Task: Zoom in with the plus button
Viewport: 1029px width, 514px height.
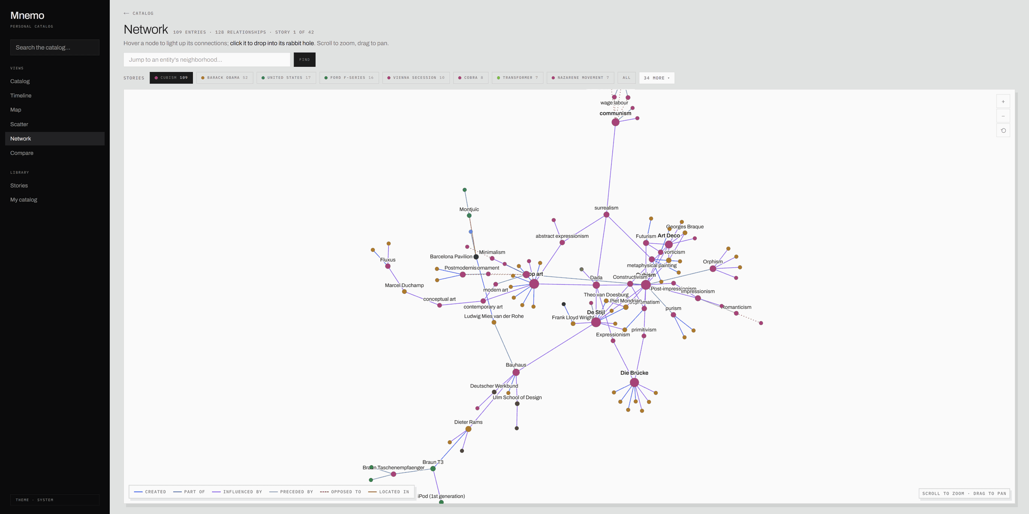Action: (x=1003, y=102)
